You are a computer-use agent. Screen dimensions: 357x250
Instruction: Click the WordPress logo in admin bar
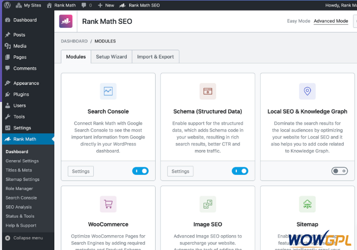[x=7, y=5]
